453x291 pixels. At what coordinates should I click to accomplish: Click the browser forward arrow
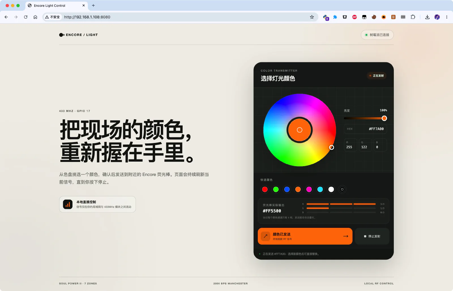point(16,17)
